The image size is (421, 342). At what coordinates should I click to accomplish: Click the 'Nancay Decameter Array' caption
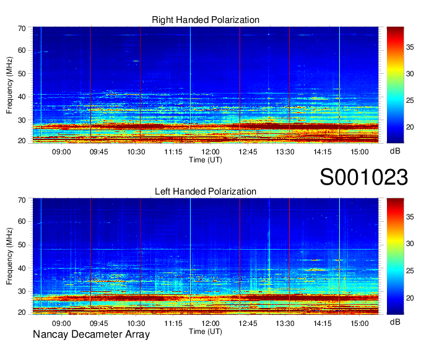pyautogui.click(x=91, y=335)
